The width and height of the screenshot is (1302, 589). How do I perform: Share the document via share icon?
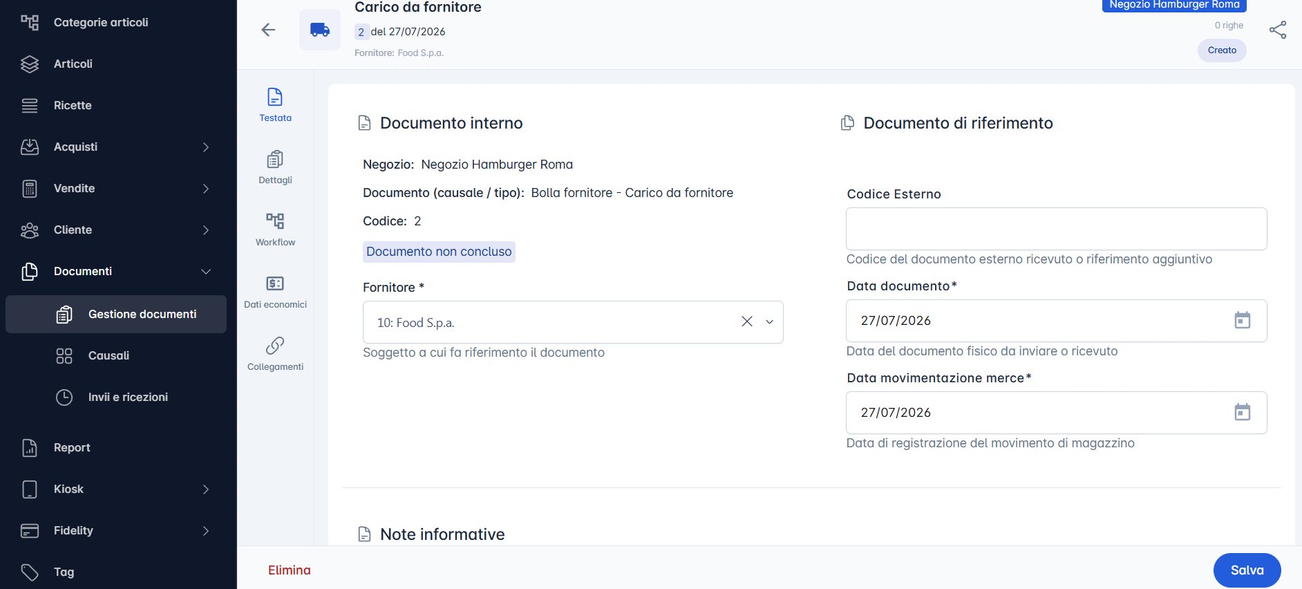coord(1278,30)
